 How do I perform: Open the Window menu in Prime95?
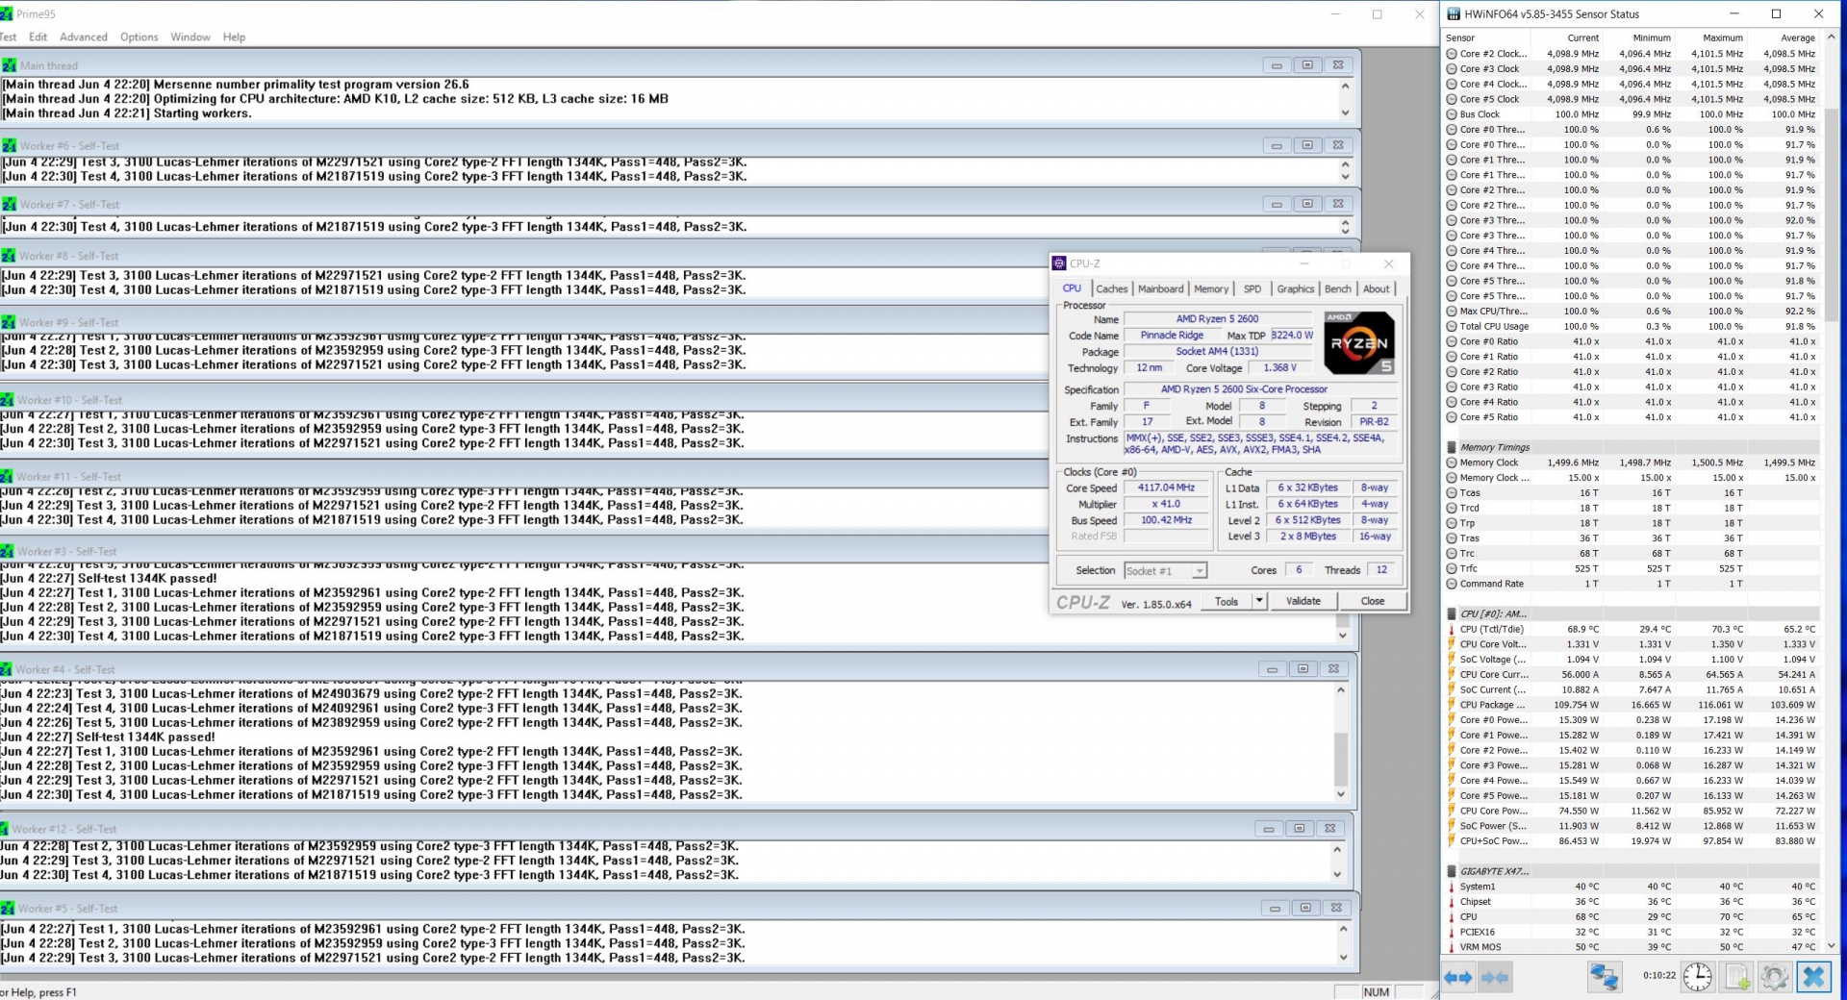click(x=190, y=37)
